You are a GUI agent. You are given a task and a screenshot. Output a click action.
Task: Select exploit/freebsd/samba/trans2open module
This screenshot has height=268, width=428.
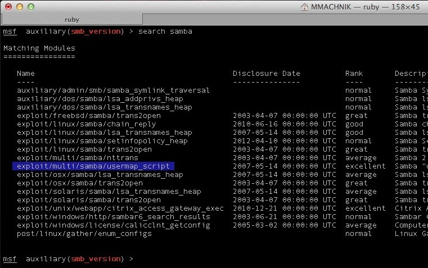tap(89, 116)
